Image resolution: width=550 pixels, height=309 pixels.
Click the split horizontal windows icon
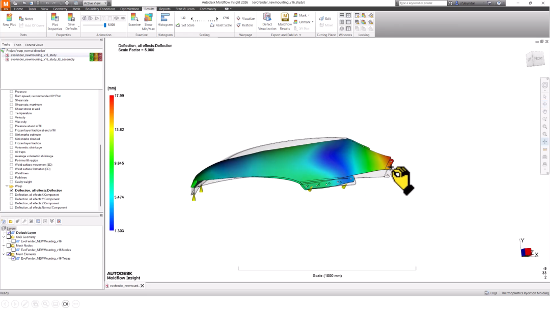coord(342,15)
